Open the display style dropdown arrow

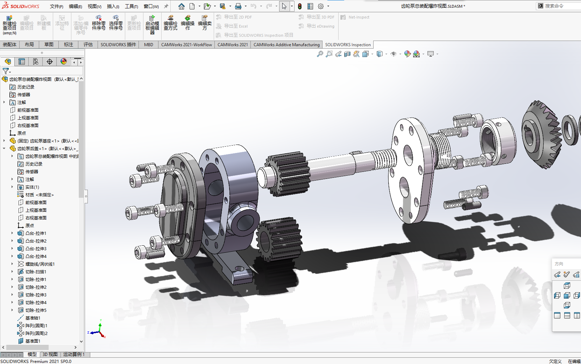click(x=386, y=54)
